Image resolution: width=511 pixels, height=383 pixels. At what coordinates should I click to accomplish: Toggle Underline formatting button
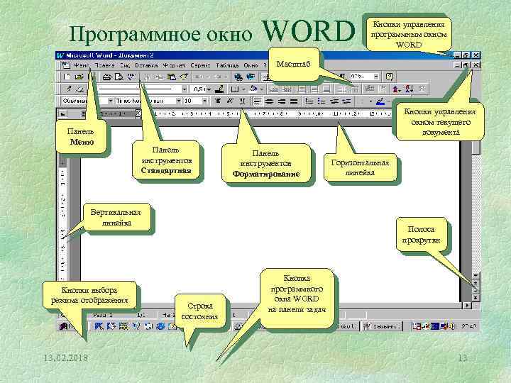(x=242, y=101)
